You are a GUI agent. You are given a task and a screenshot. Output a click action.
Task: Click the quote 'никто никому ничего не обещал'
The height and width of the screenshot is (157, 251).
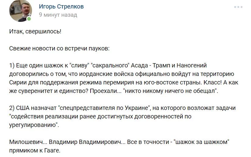(x=171, y=91)
